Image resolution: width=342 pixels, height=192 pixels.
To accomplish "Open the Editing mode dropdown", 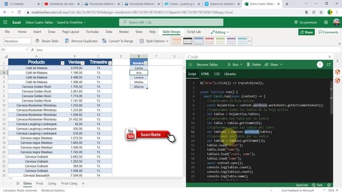I will click(220, 32).
